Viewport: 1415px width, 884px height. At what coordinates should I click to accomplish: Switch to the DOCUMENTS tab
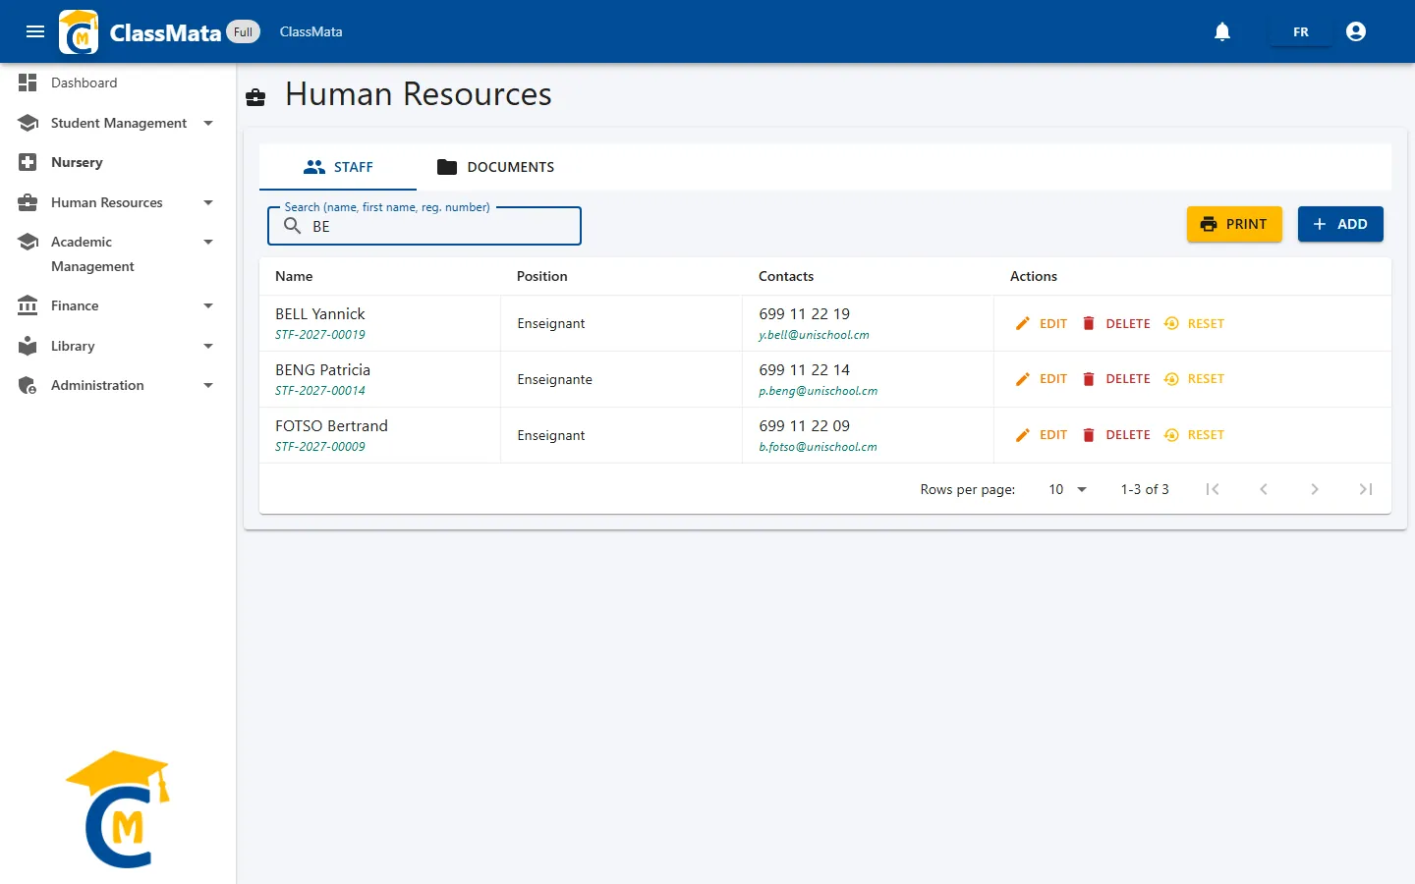click(495, 167)
